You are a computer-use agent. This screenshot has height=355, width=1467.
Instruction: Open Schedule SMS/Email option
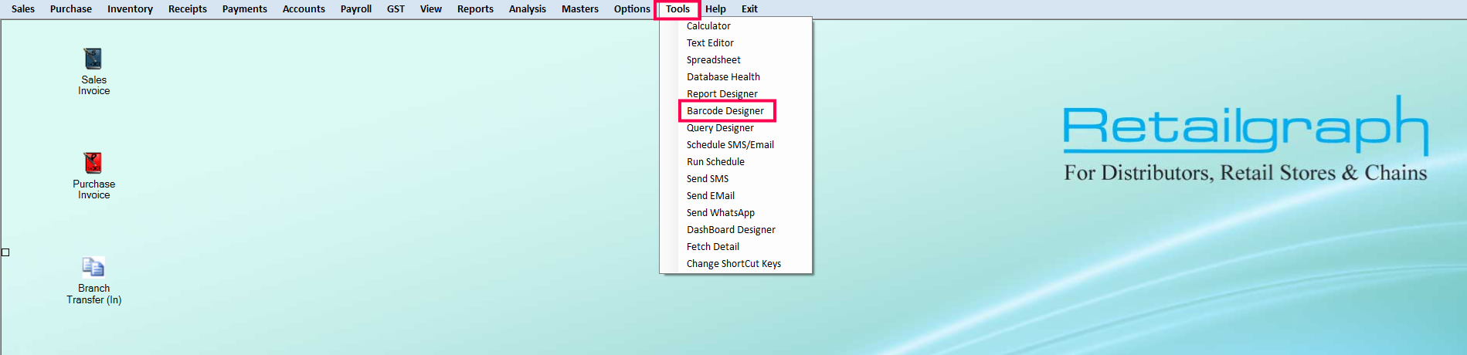point(730,145)
